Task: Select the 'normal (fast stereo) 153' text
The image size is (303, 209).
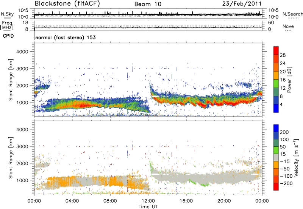Action: 66,37
